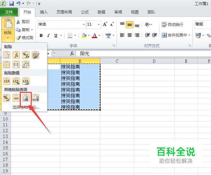Choose Paste Formulas (fx) option

[16, 55]
